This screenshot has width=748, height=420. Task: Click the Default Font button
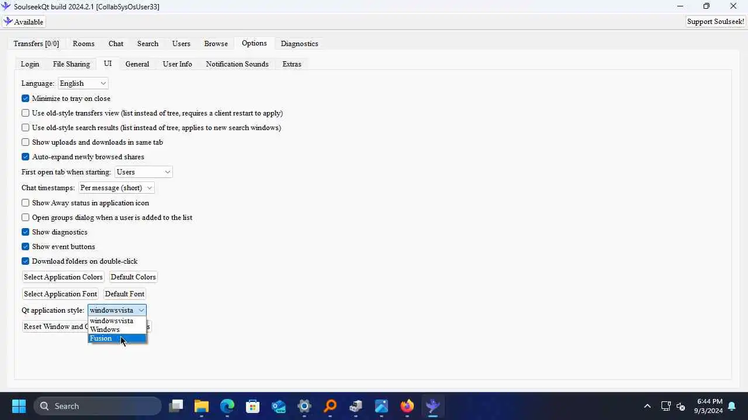(124, 294)
